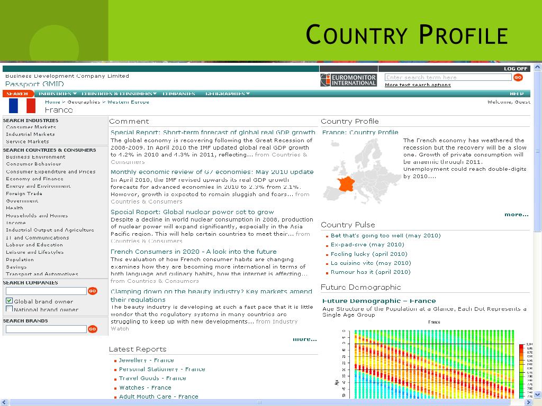Select Energy and Environment category
Image resolution: width=542 pixels, height=406 pixels.
click(38, 186)
